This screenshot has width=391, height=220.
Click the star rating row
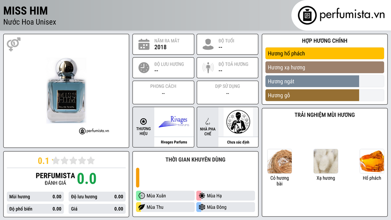coord(73,160)
